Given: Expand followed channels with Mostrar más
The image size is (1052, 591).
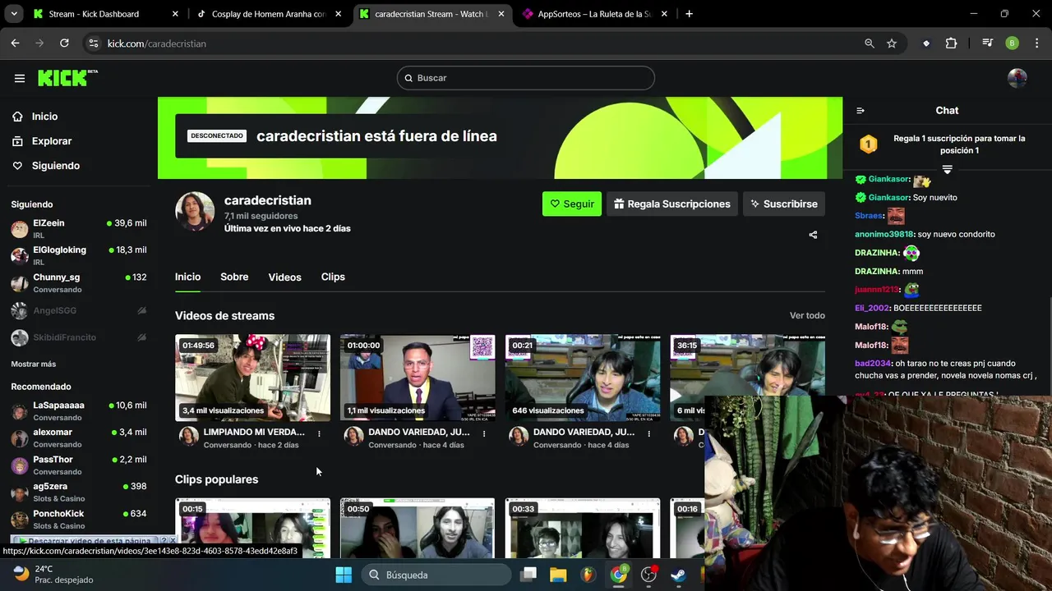Looking at the screenshot, I should pyautogui.click(x=34, y=364).
